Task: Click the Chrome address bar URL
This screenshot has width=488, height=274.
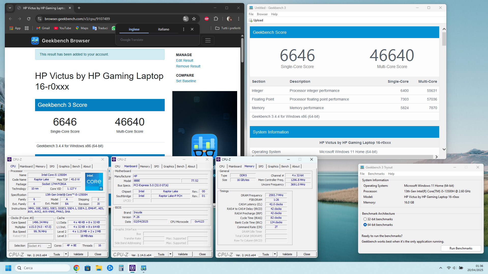Action: click(x=77, y=19)
